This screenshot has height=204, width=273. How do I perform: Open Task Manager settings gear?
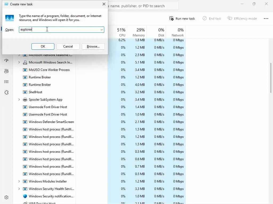tap(6, 197)
